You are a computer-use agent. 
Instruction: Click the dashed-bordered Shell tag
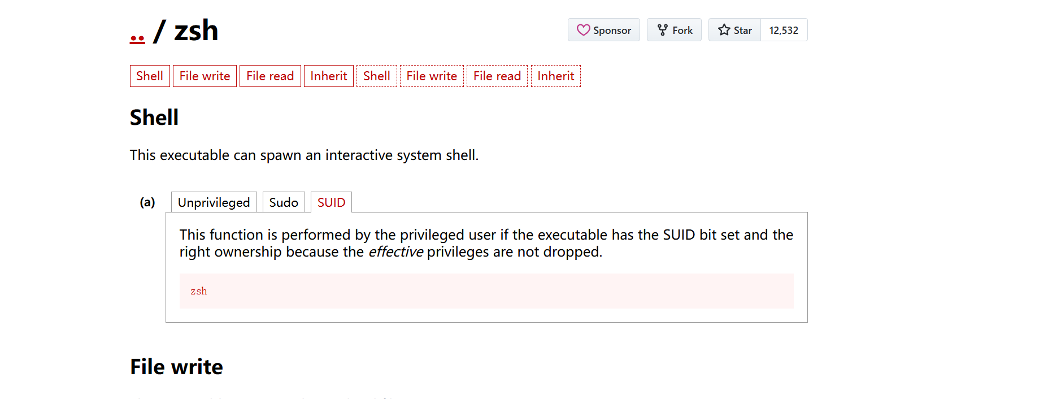[x=377, y=76]
